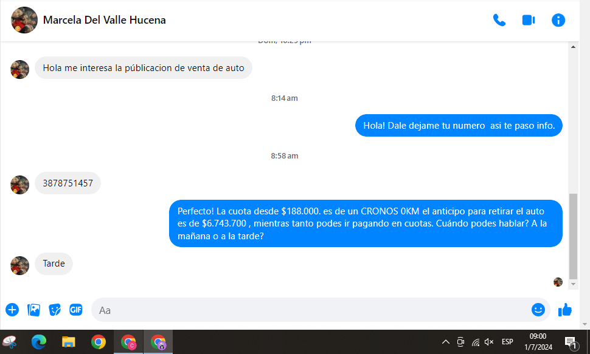Select the 'Tarde' reply message
This screenshot has height=354, width=590.
(54, 264)
